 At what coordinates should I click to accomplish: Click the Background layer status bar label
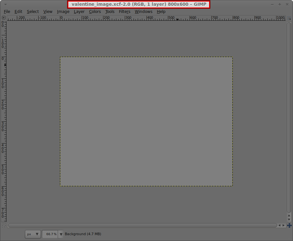(x=83, y=234)
